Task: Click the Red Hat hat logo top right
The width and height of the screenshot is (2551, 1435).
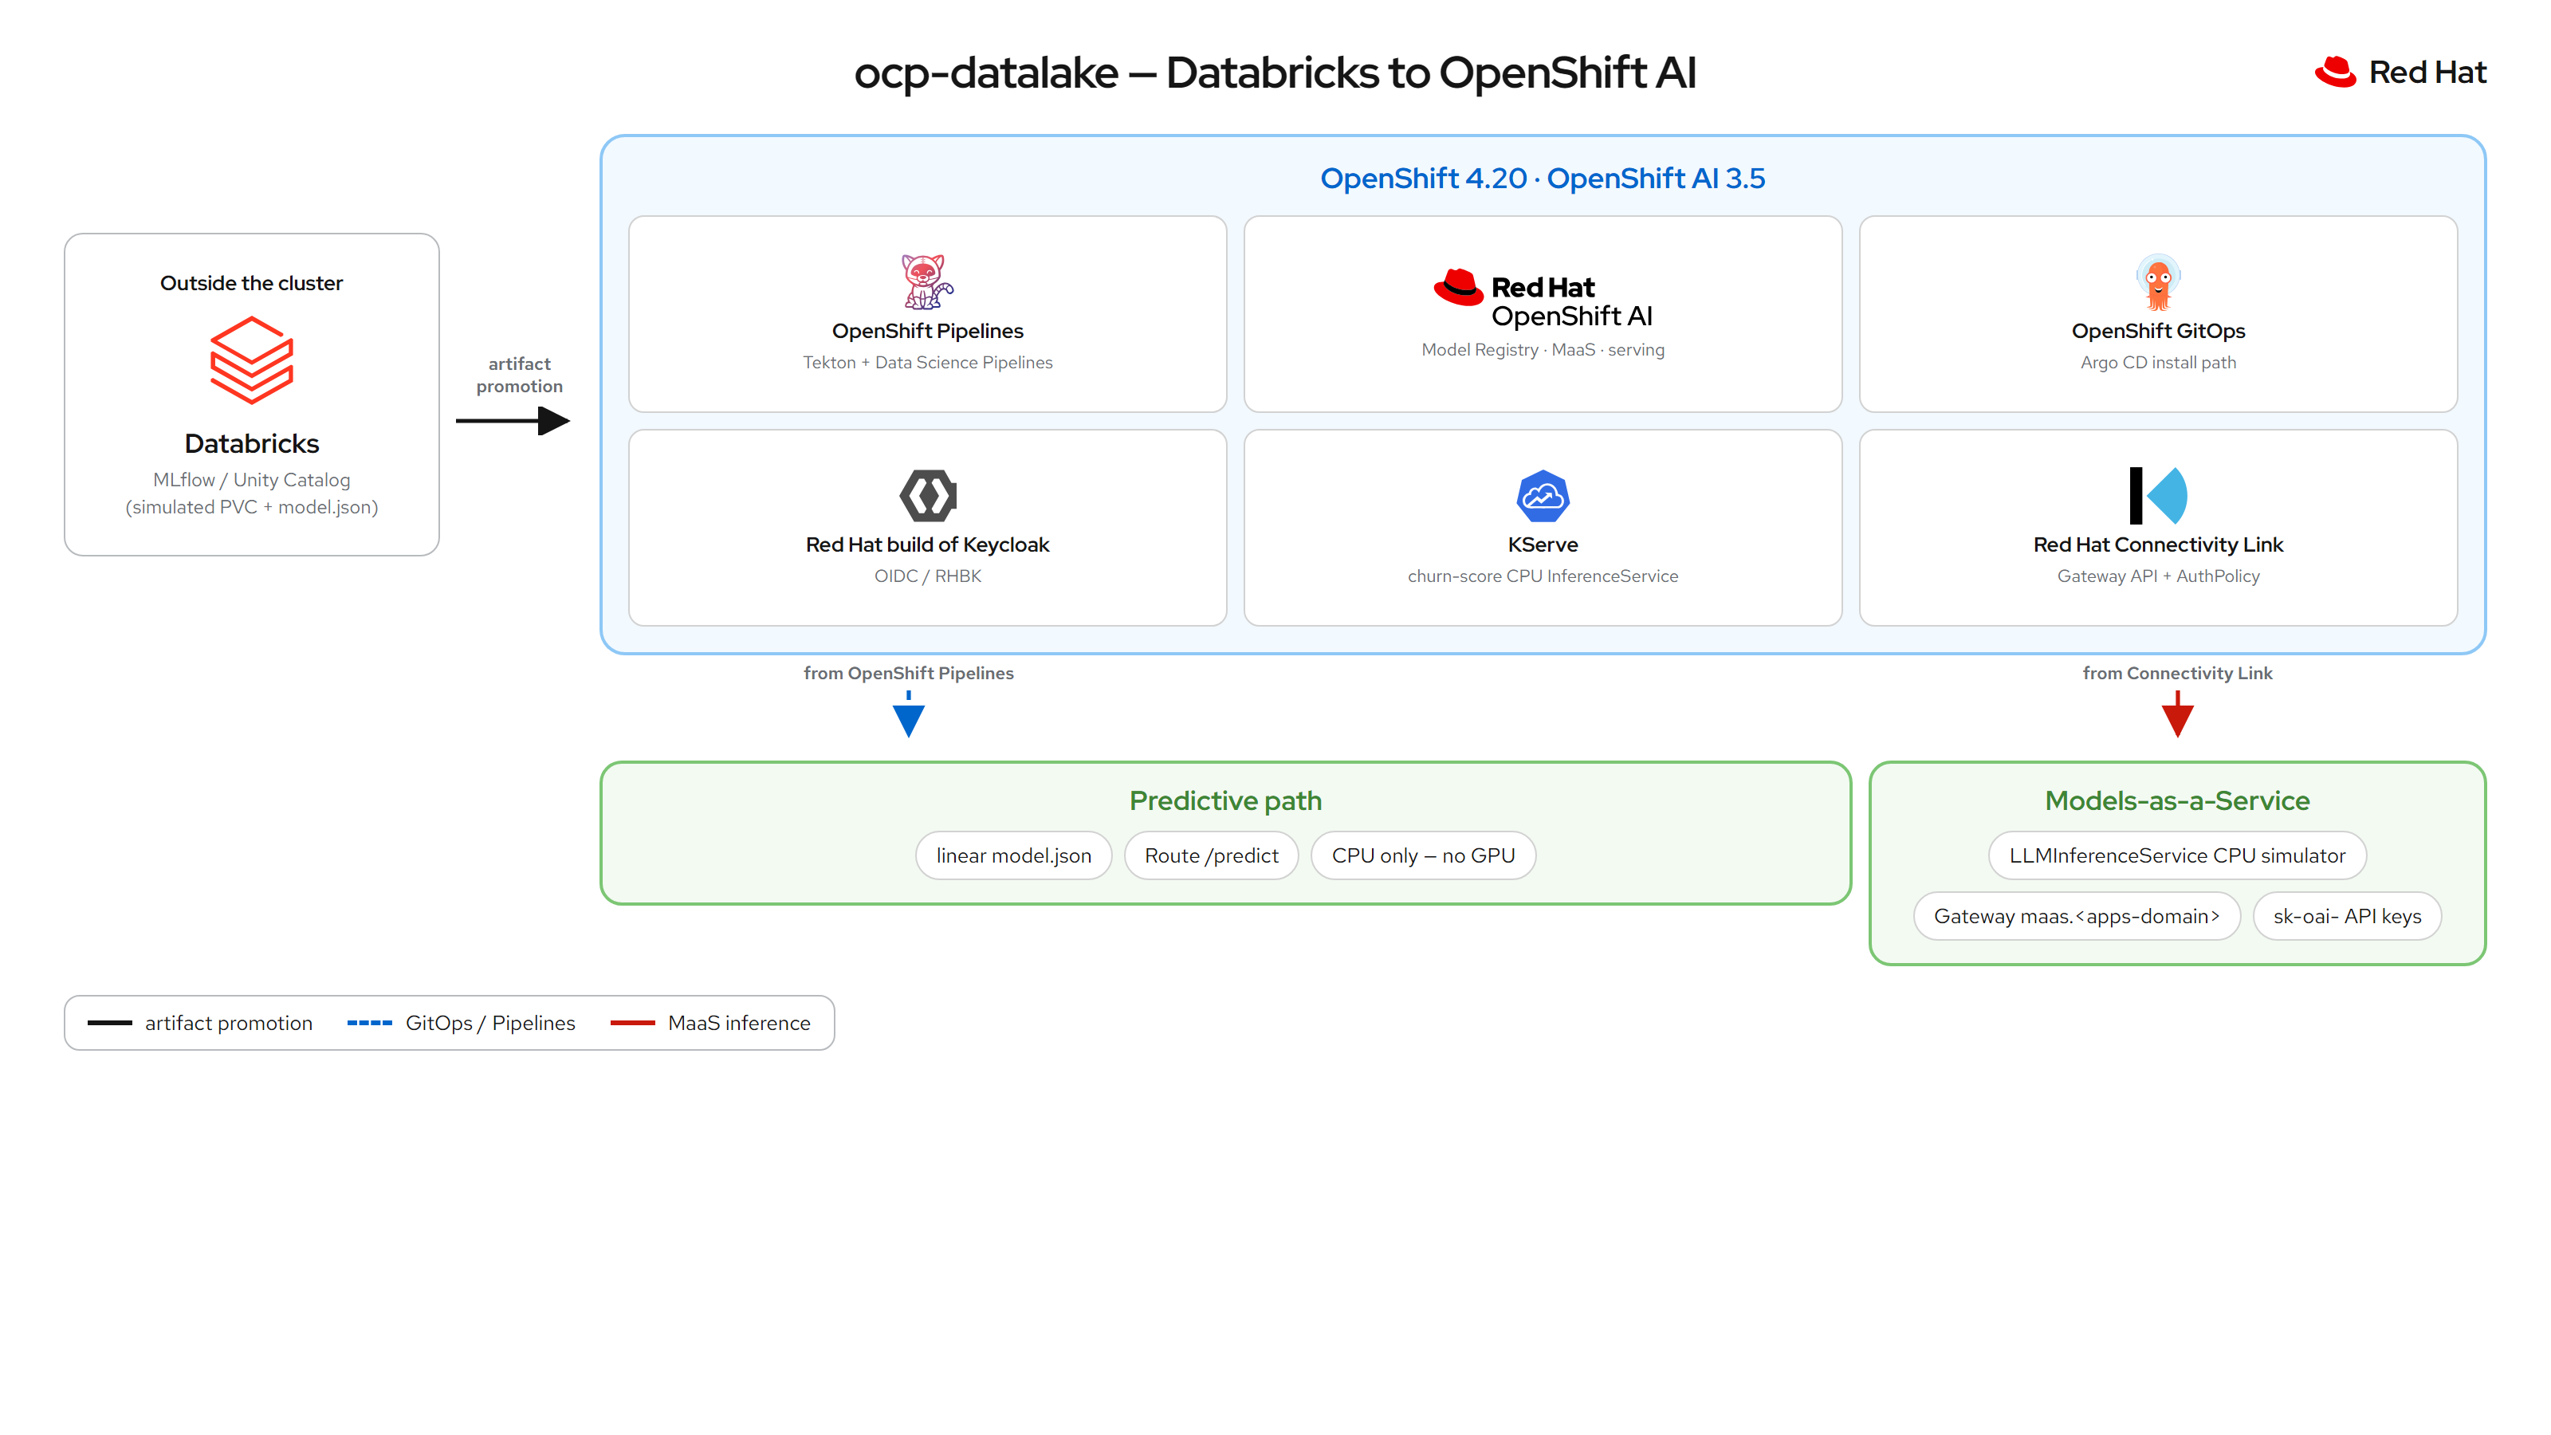Action: pos(2335,71)
